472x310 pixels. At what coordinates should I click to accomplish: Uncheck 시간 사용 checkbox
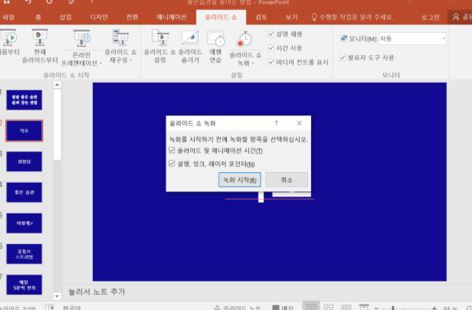[271, 48]
